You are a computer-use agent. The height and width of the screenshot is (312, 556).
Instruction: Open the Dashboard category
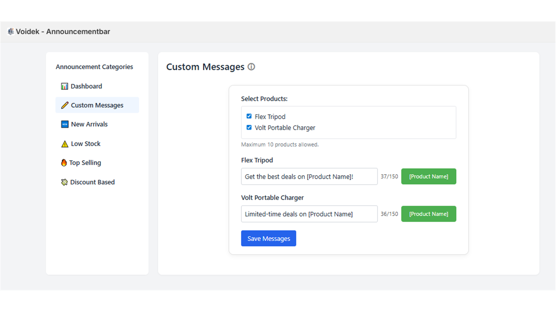coord(86,86)
